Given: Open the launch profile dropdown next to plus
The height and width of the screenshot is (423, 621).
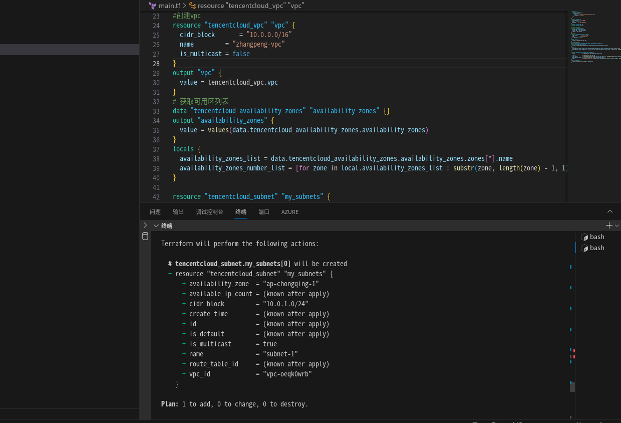Looking at the screenshot, I should click(616, 226).
